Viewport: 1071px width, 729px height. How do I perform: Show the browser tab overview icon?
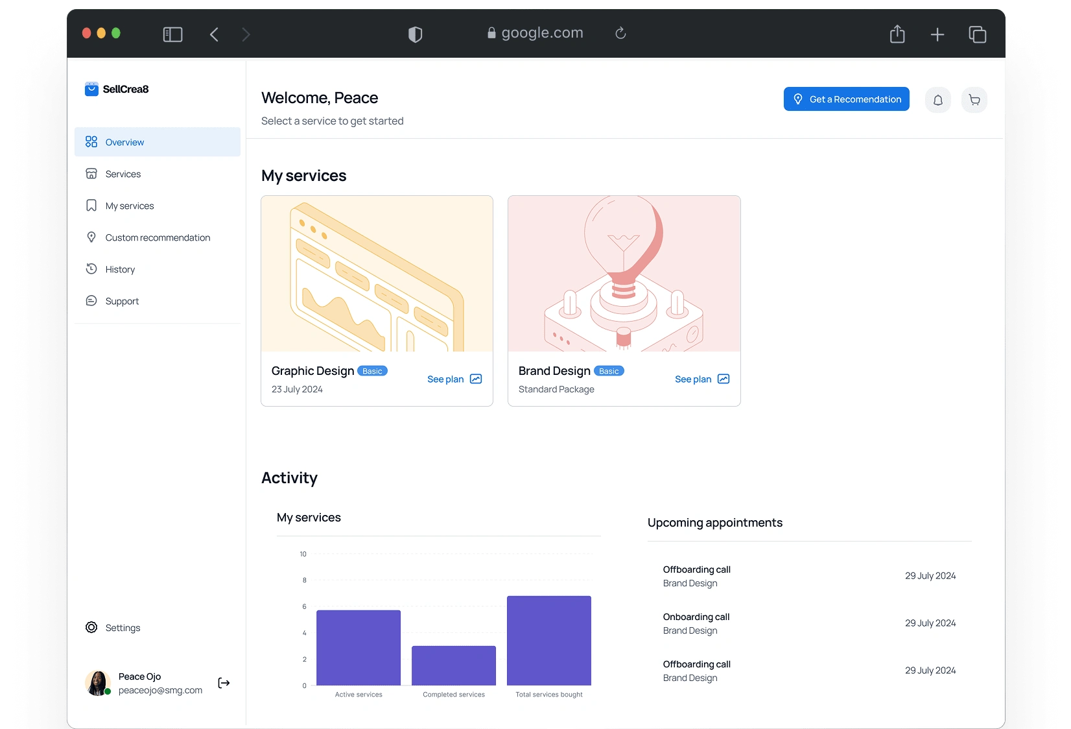point(977,34)
